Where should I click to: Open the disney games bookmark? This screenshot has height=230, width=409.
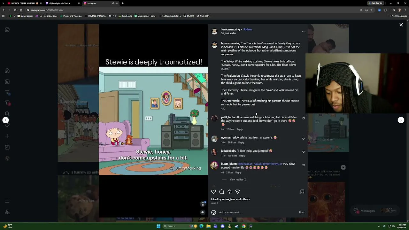(x=25, y=16)
